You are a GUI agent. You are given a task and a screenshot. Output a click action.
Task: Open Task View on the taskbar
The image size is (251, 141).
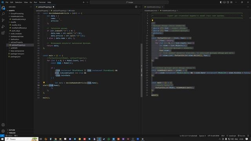[41, 139]
